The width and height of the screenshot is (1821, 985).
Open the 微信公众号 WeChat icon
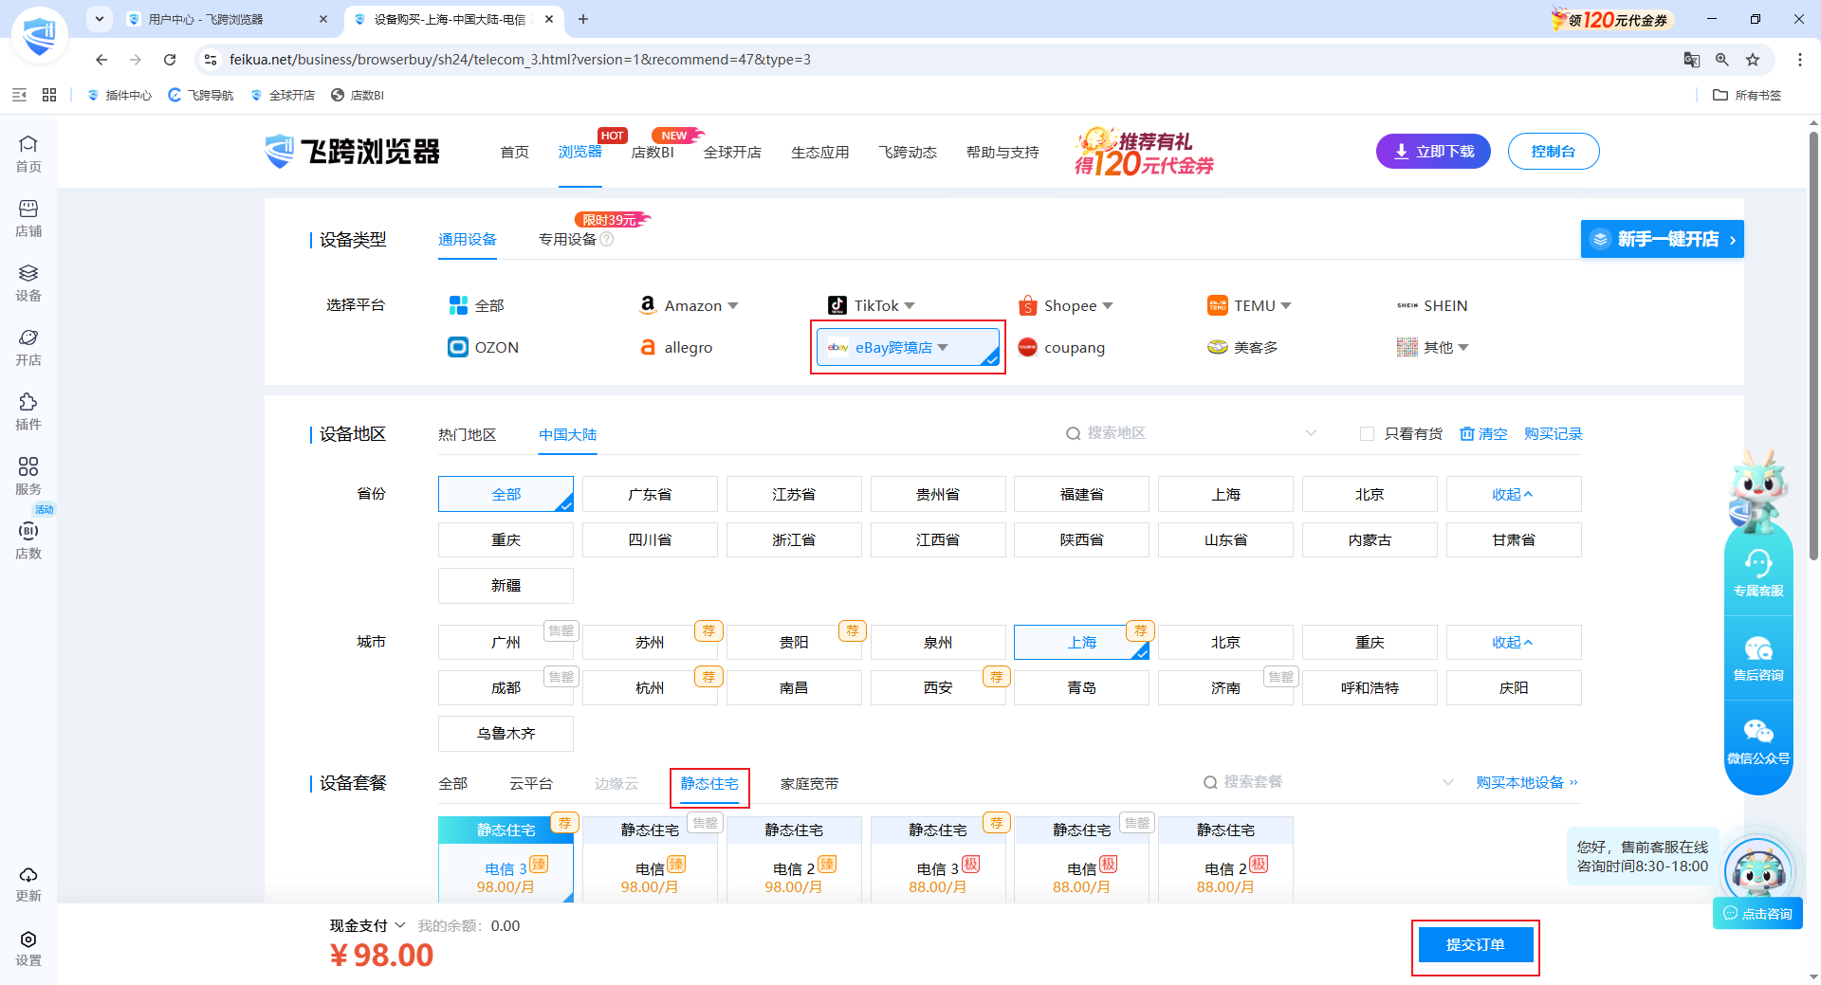[x=1758, y=741]
